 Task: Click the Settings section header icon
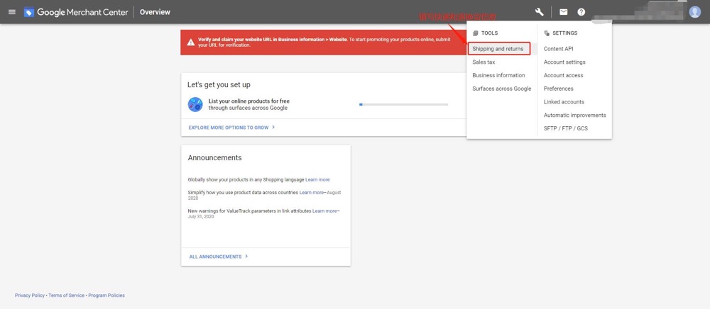pos(547,33)
